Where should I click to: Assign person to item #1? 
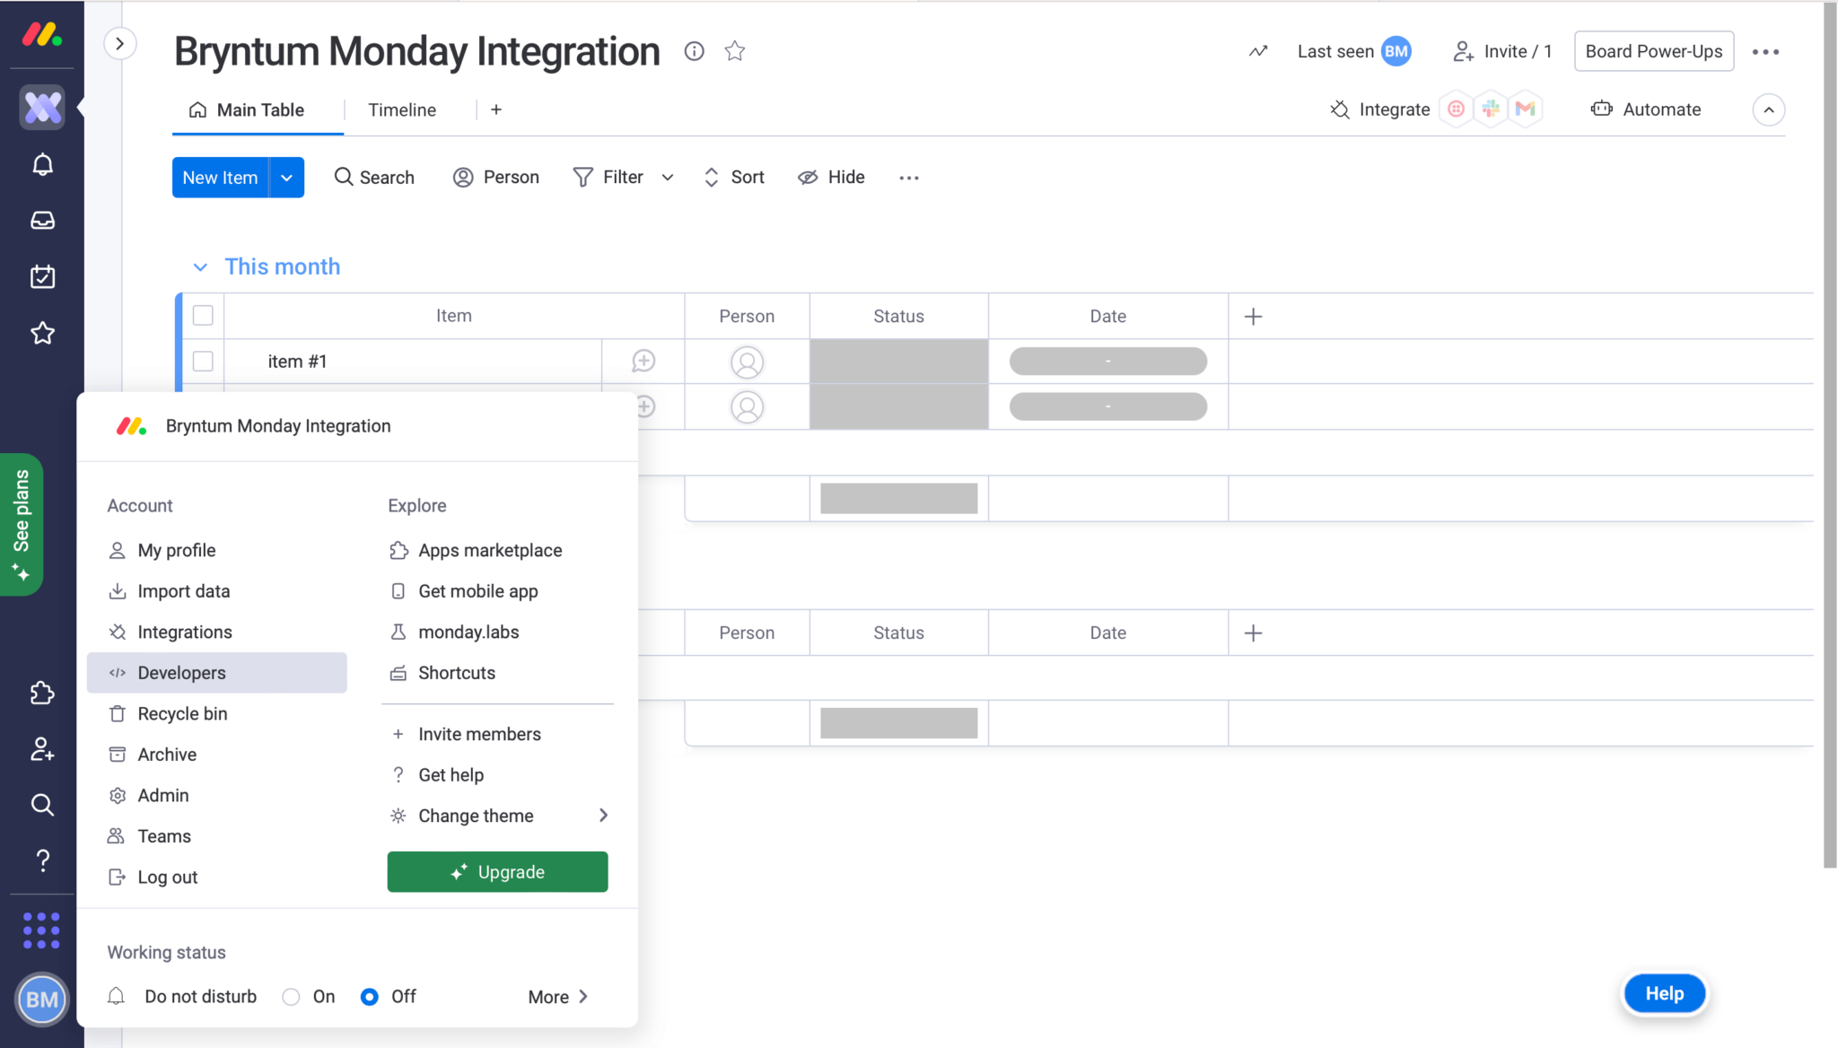tap(747, 362)
